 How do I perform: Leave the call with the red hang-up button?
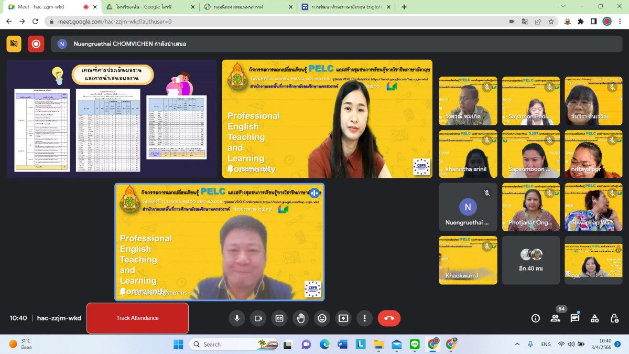[x=389, y=318]
